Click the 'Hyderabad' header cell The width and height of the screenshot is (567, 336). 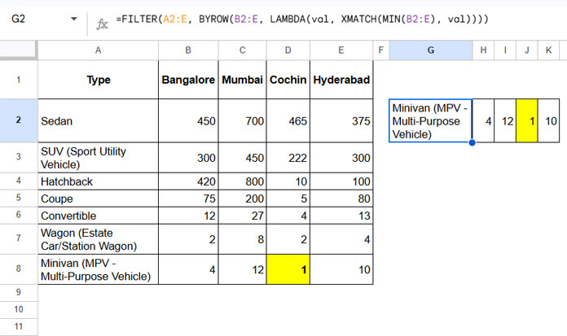[341, 80]
